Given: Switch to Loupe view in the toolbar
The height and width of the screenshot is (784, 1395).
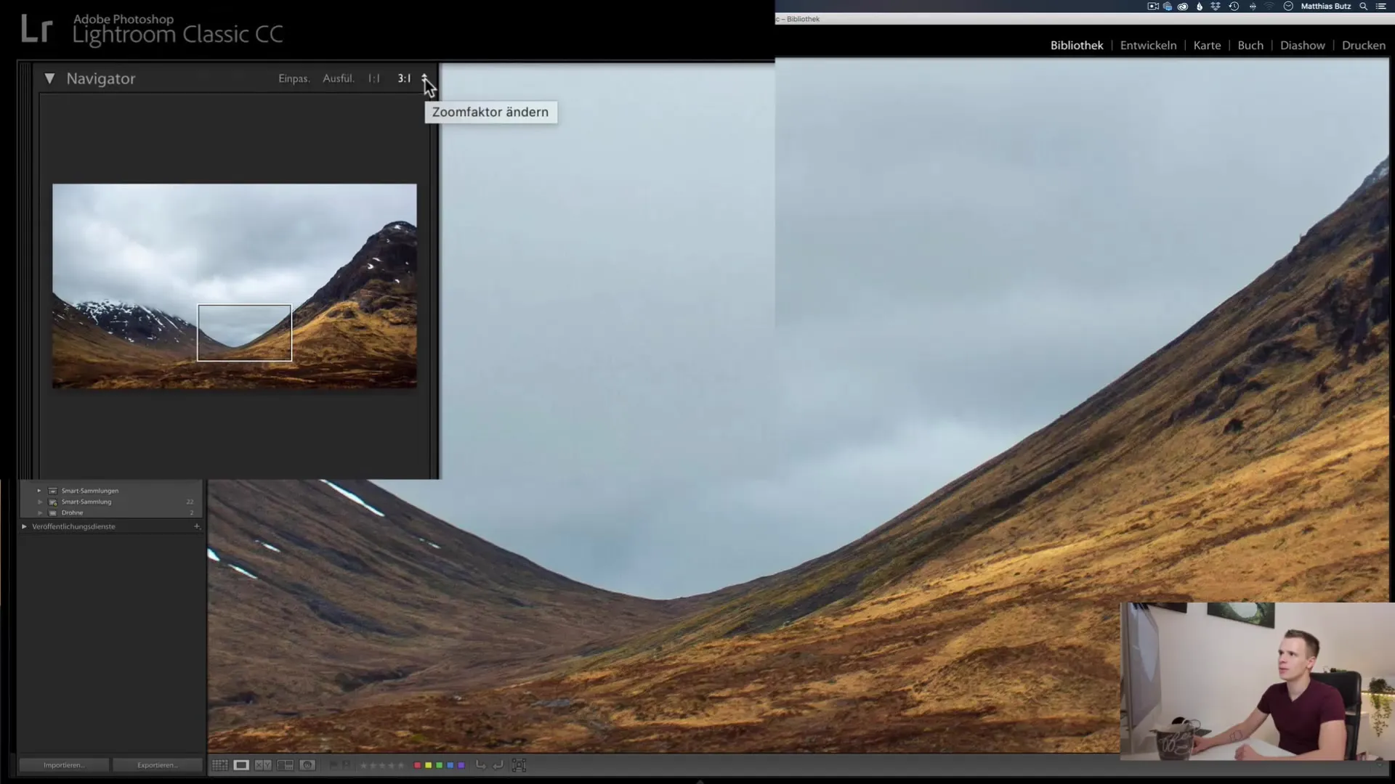Looking at the screenshot, I should 241,765.
